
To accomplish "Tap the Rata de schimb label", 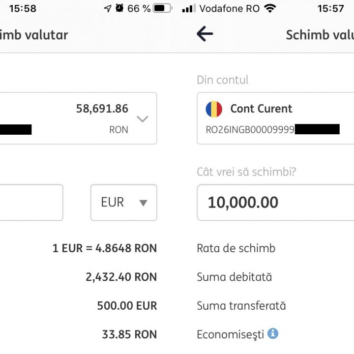I will pyautogui.click(x=236, y=248).
